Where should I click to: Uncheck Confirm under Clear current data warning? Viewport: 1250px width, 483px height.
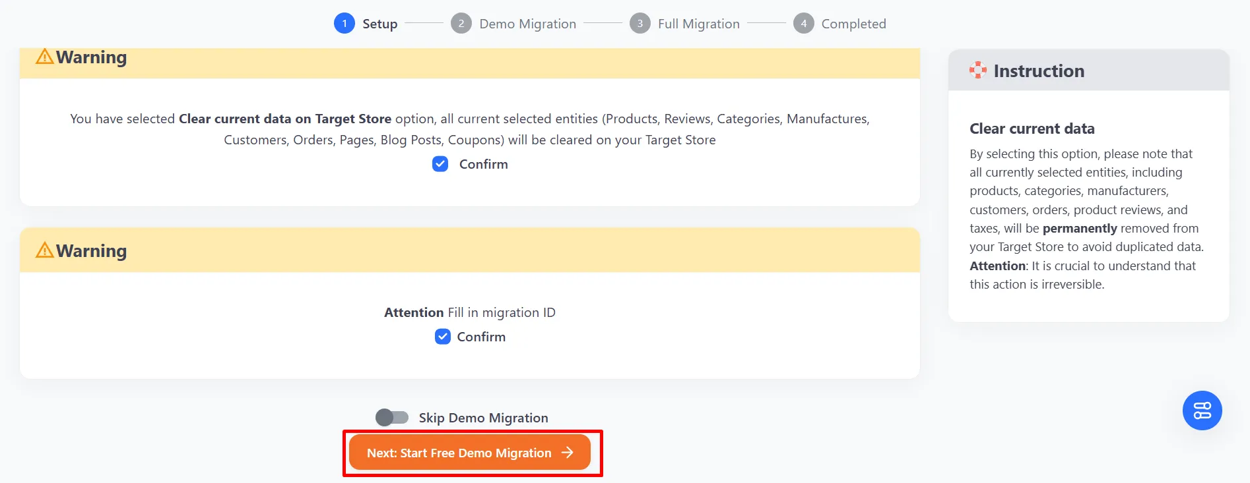click(440, 164)
